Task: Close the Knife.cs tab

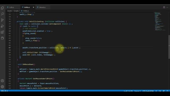Action: tap(33, 7)
